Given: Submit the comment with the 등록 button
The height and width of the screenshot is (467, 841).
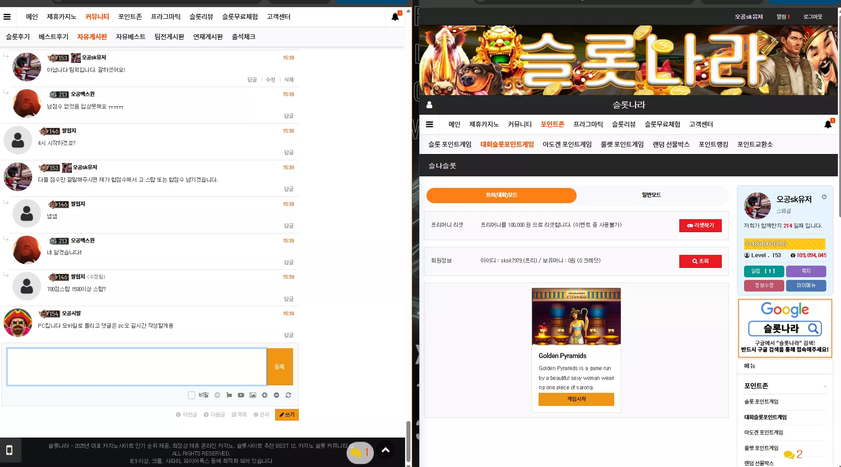Looking at the screenshot, I should [280, 367].
